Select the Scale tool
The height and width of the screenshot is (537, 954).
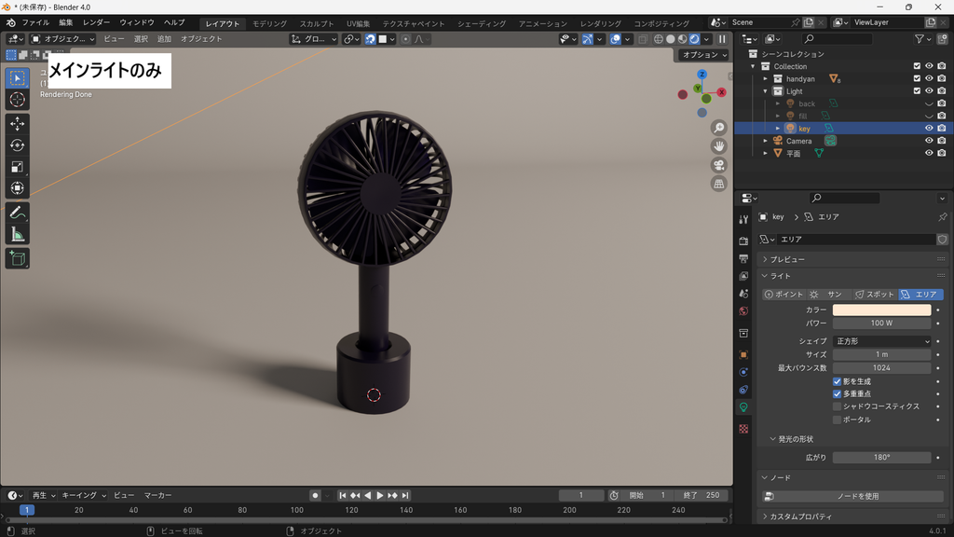pyautogui.click(x=17, y=166)
